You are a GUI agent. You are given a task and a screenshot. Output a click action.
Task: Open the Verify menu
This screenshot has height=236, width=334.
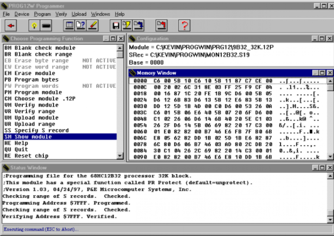click(61, 14)
